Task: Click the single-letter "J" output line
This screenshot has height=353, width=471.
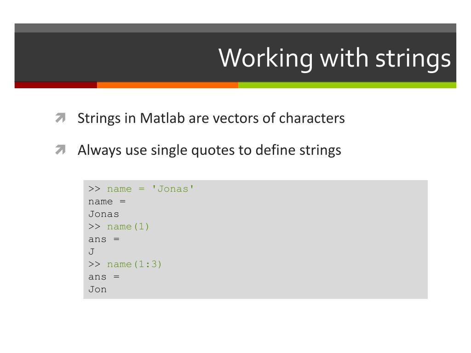Action: click(92, 252)
